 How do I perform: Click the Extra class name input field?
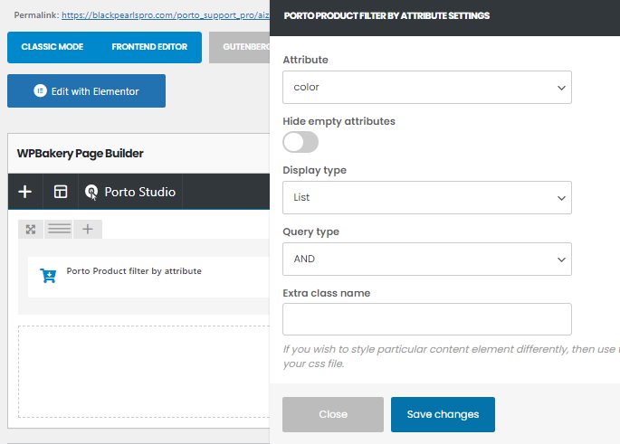click(427, 319)
